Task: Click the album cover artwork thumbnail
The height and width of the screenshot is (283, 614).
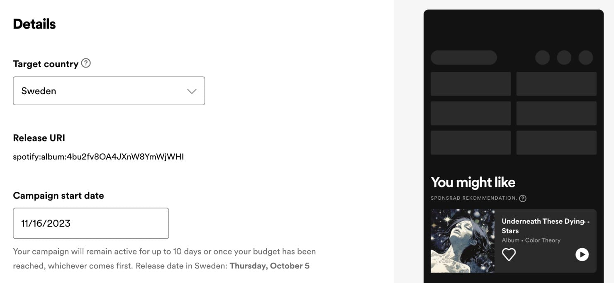Action: click(x=463, y=241)
